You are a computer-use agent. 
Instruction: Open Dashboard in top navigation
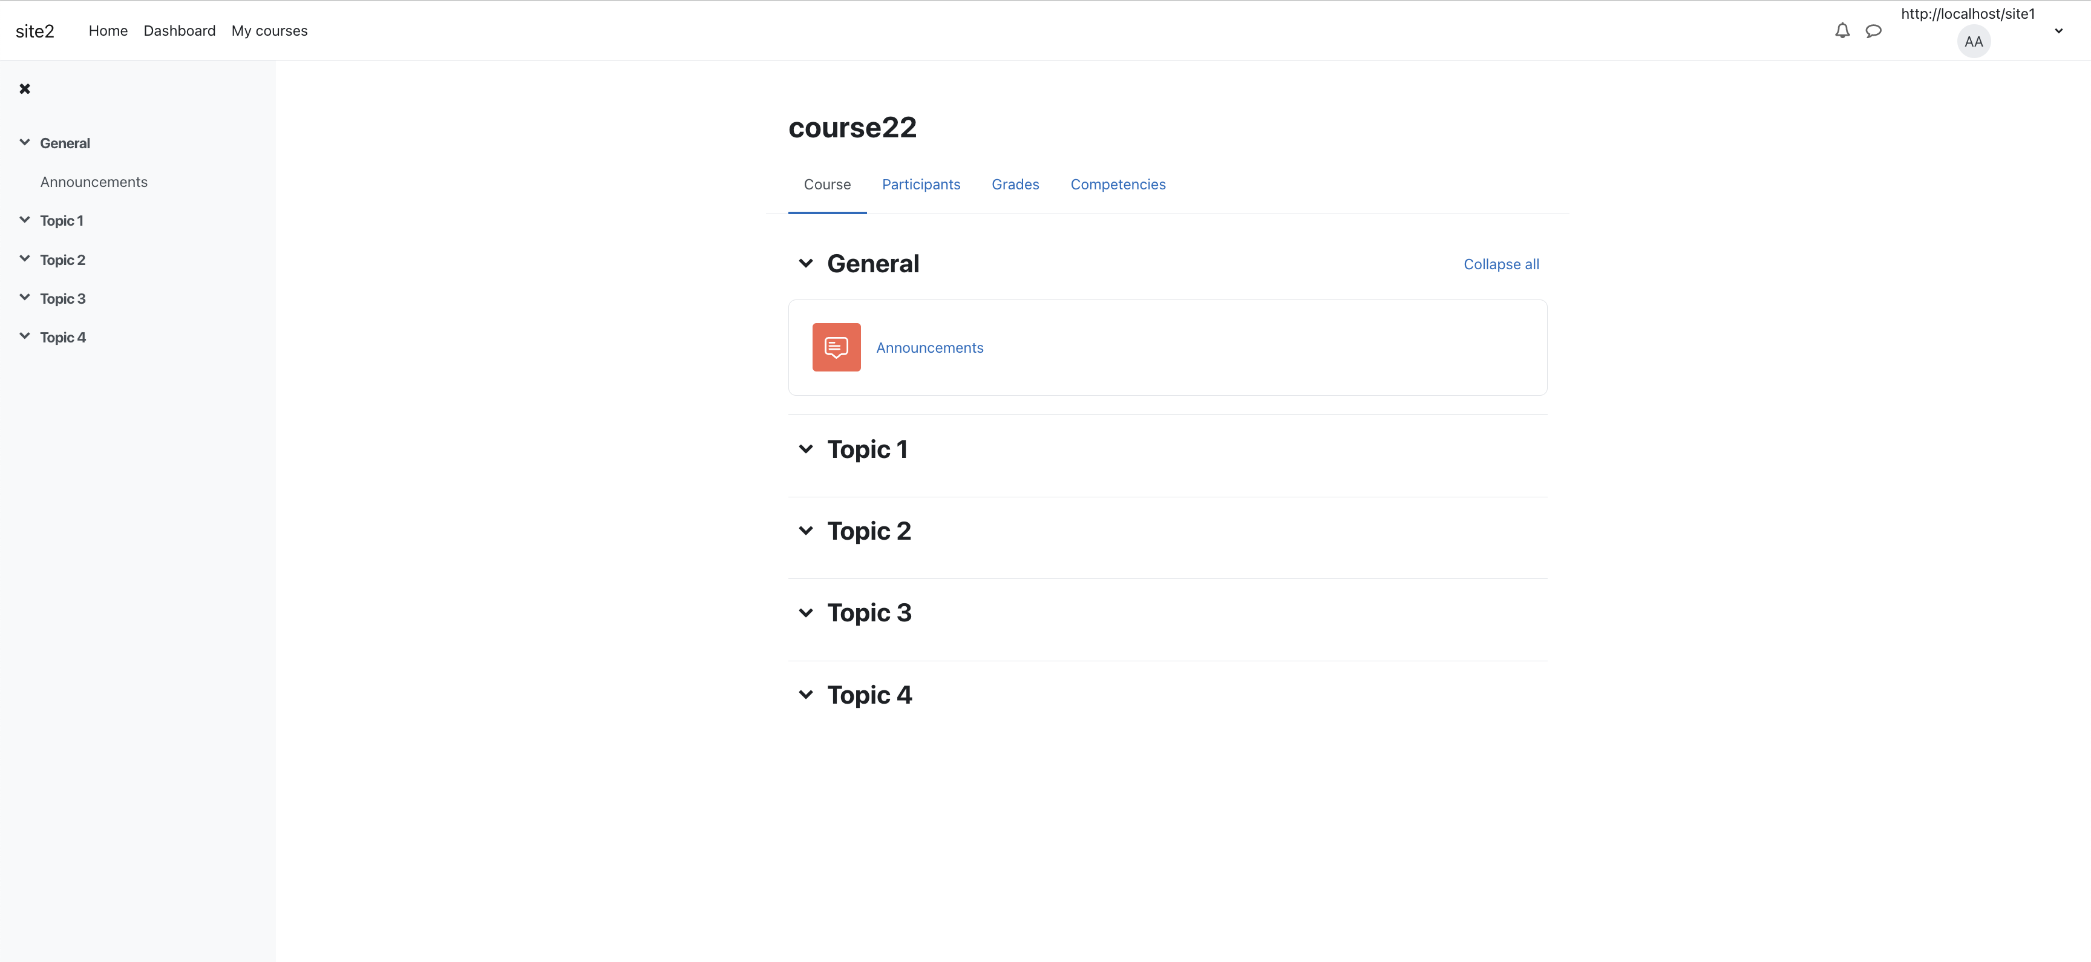pos(179,31)
